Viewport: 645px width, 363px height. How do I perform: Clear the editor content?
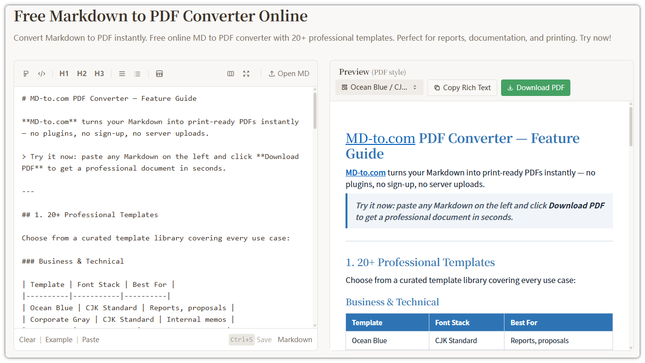[x=28, y=340]
